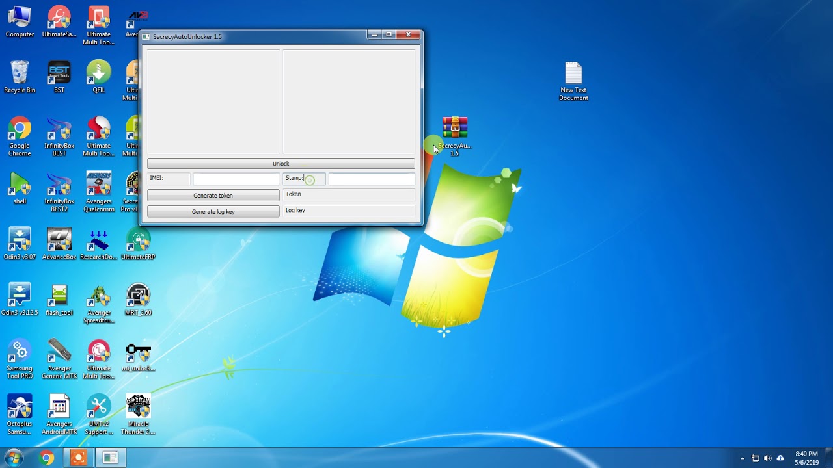Screen dimensions: 833x468
Task: Select the Avenger Generic MTK icon
Action: [x=59, y=360]
